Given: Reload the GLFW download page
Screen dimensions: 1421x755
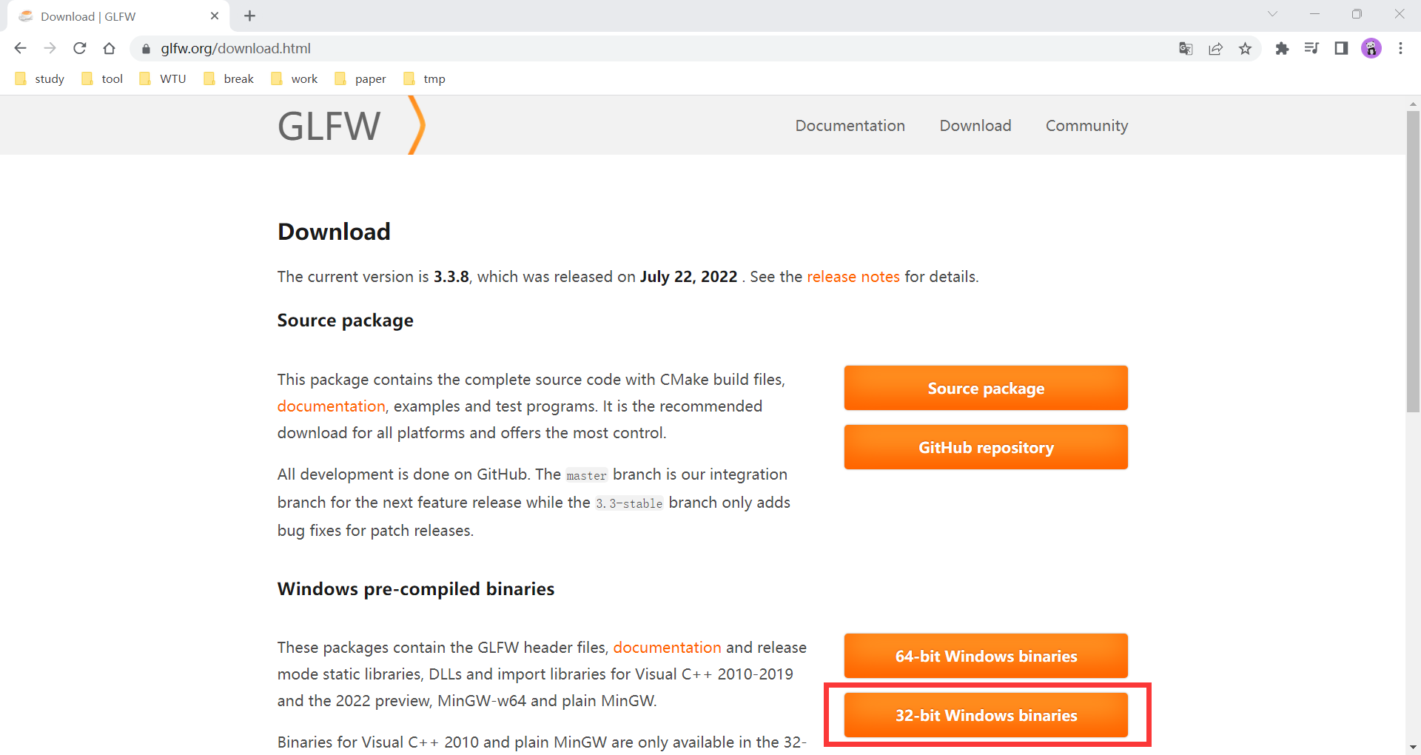Looking at the screenshot, I should pos(80,48).
